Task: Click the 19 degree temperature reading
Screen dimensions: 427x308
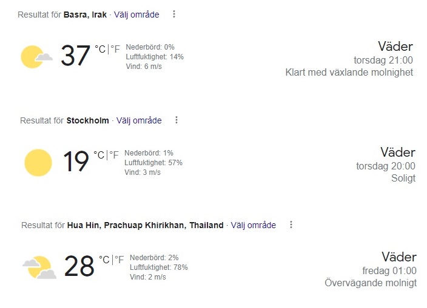Action: pyautogui.click(x=76, y=162)
